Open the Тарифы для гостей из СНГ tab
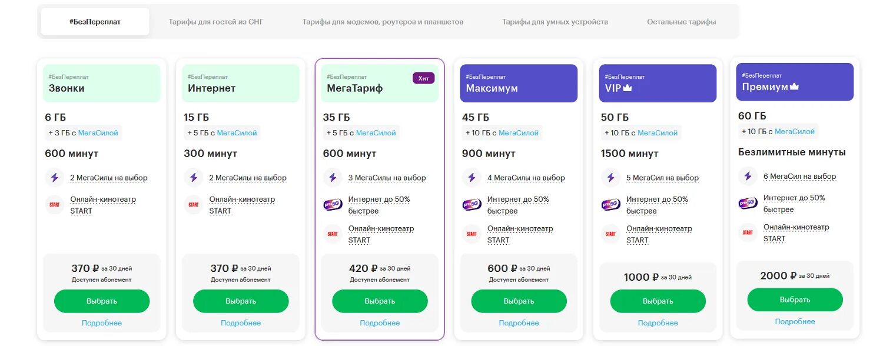This screenshot has width=883, height=346. pos(216,22)
